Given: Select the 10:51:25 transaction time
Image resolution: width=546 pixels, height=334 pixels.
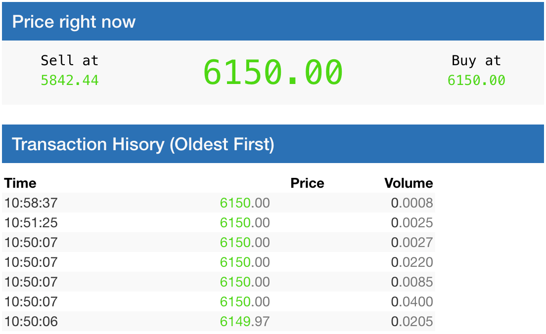Looking at the screenshot, I should pos(31,222).
